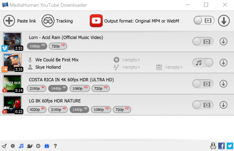Click the Skye Holland artist field

point(48,67)
